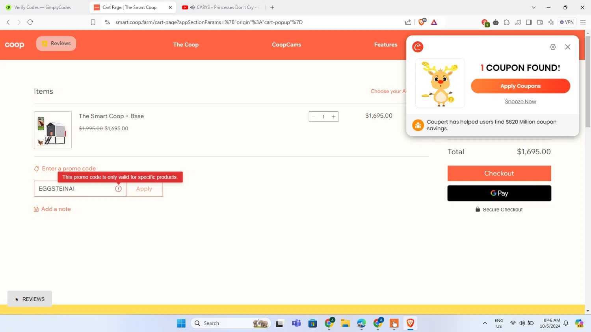Open the Coupert extension icon in toolbar
This screenshot has height=332, width=591.
485,23
